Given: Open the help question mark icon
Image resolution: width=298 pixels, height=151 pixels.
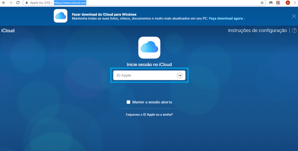Looking at the screenshot, I should tap(294, 30).
